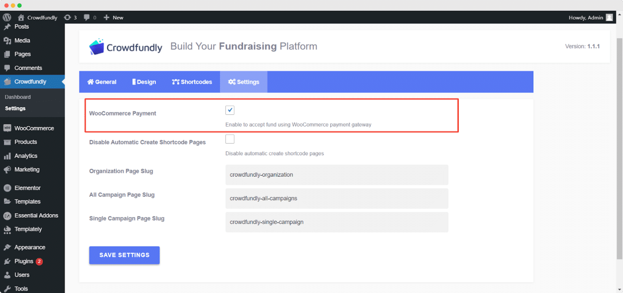Screen dimensions: 623x293
Task: Click the Analytics bar chart icon
Action: tap(7, 156)
